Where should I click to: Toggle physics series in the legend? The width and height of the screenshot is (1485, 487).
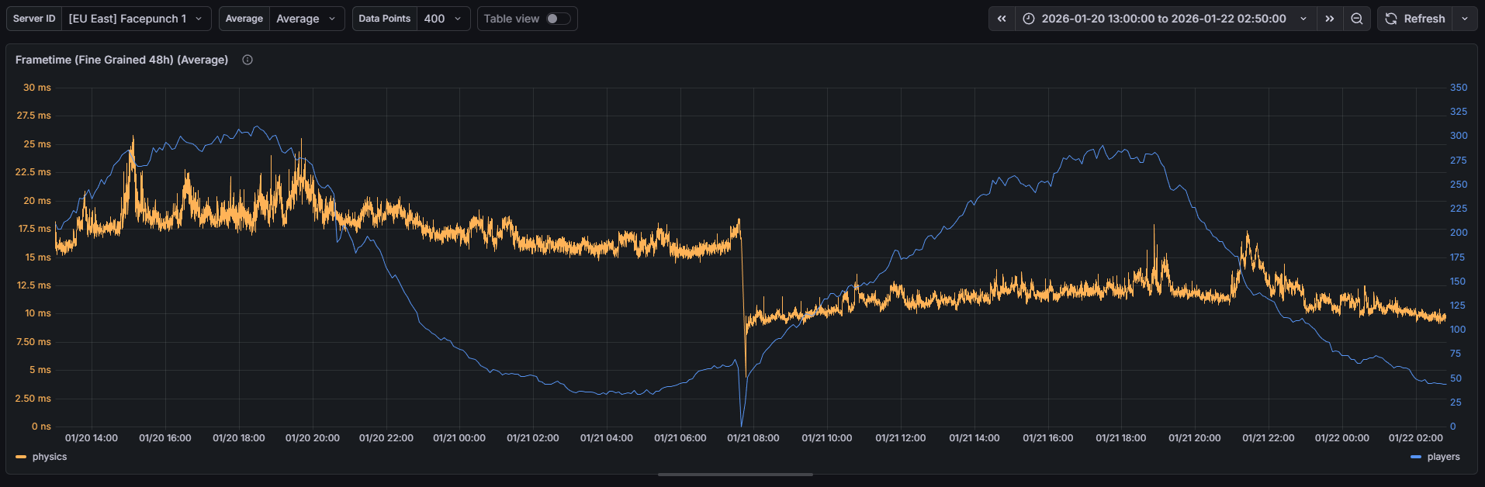coord(50,457)
